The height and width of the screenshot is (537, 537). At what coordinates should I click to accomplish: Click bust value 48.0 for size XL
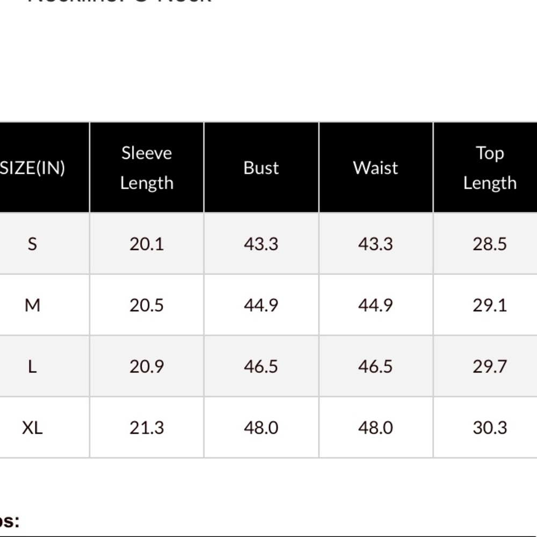[261, 428]
